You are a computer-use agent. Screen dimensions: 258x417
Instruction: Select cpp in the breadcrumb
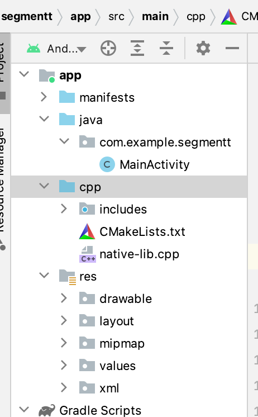point(196,17)
